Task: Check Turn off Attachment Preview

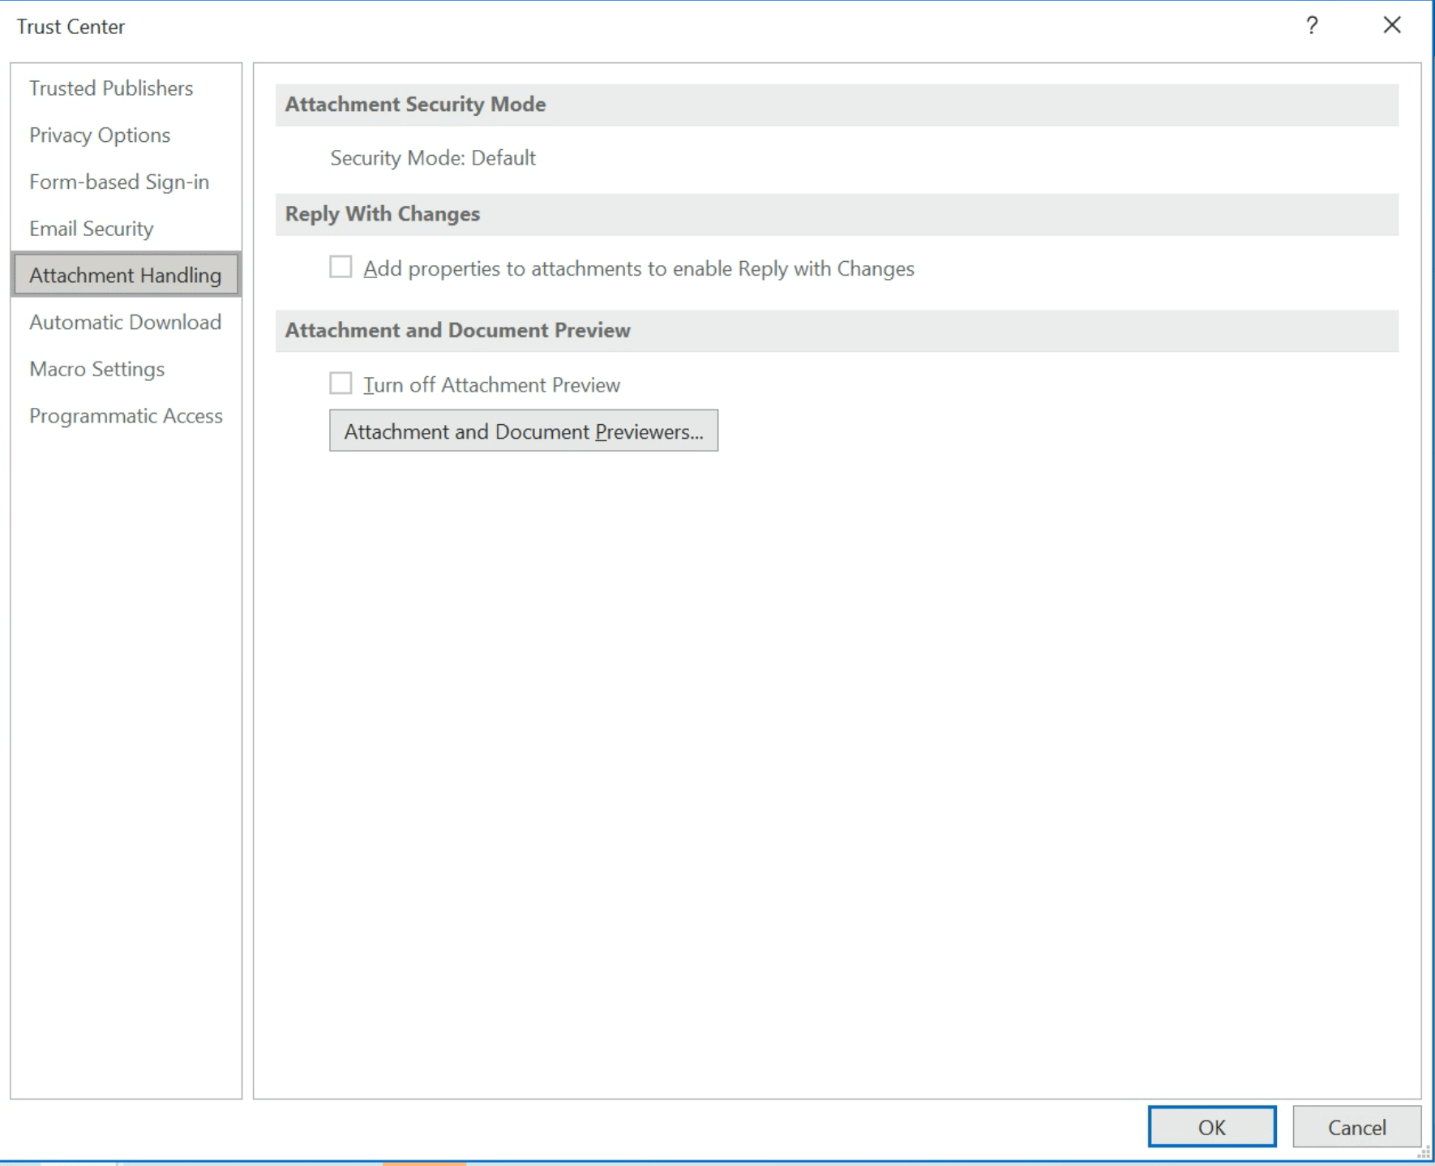Action: pyautogui.click(x=341, y=384)
